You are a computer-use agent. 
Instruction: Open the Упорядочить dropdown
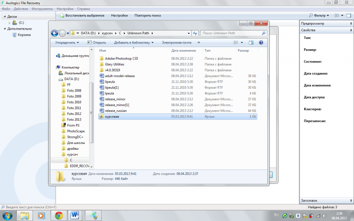click(67, 42)
